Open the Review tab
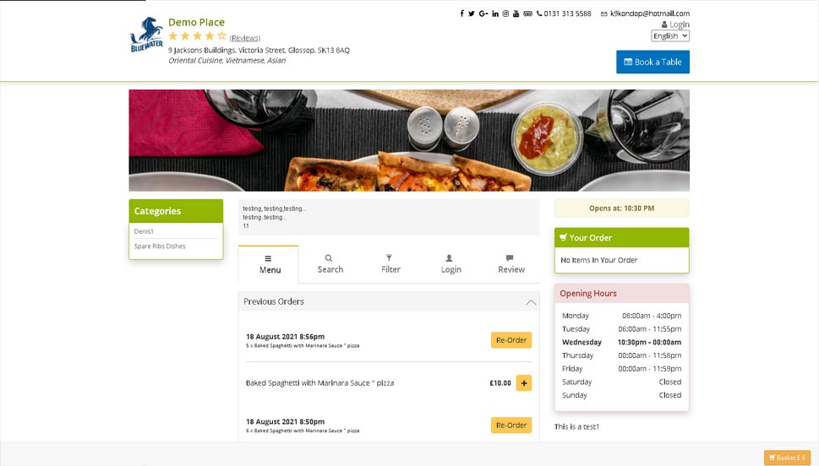The height and width of the screenshot is (466, 819). pos(511,264)
